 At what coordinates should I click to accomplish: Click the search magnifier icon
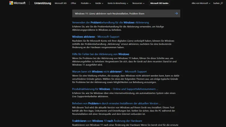(221, 3)
